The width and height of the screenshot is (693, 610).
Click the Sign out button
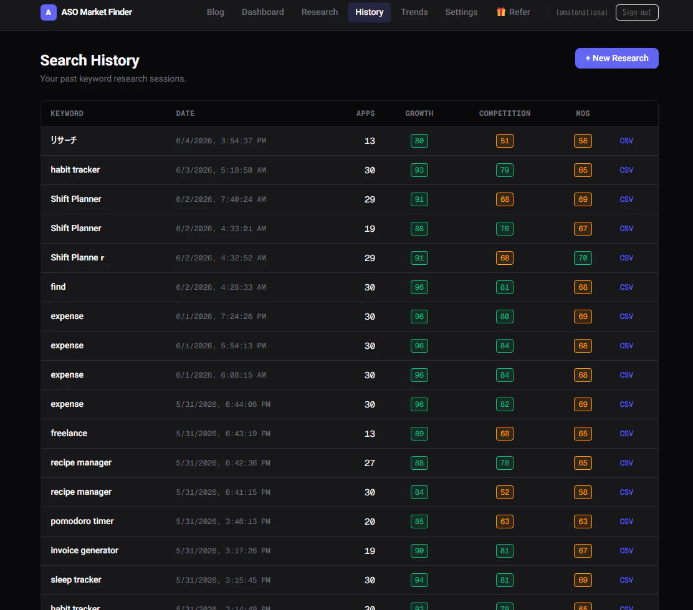637,12
